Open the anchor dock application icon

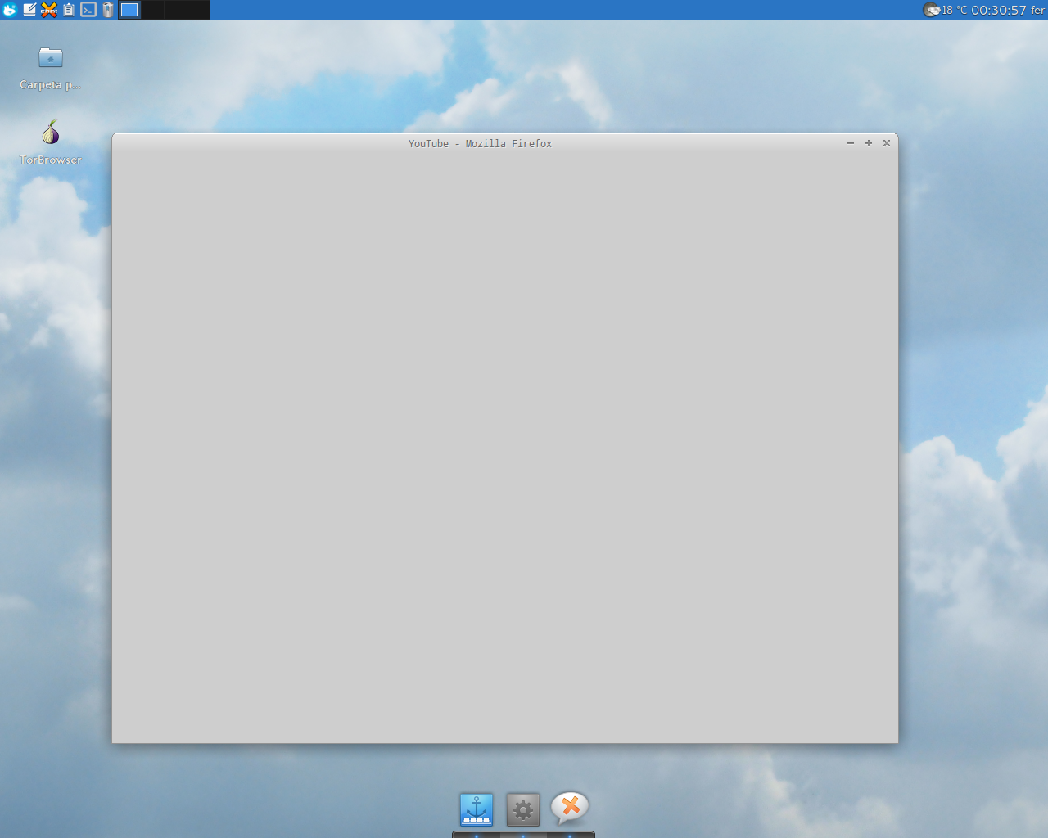pyautogui.click(x=477, y=809)
